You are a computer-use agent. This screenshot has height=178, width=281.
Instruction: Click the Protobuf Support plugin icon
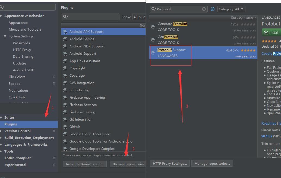[x=153, y=52]
